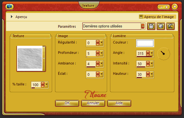
Task: Click the light angle dial
Action: (164, 54)
